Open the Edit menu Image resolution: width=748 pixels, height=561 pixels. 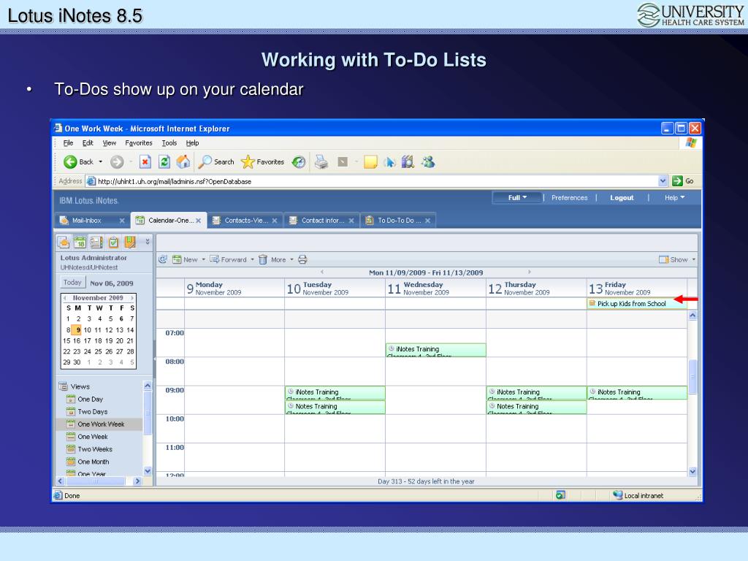click(88, 143)
